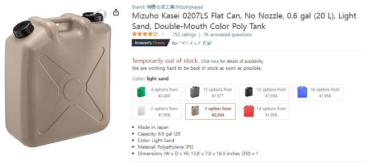
Task: Choose the black can color swatch
Action: tap(264, 92)
